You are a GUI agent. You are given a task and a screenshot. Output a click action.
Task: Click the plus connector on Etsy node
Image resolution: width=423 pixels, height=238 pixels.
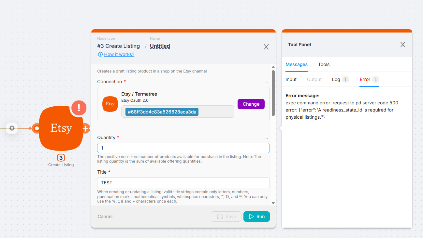(86, 129)
